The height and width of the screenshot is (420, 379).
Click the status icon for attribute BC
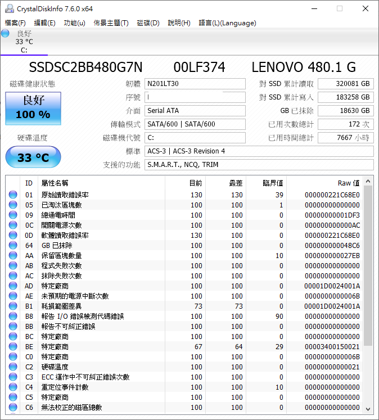13,336
